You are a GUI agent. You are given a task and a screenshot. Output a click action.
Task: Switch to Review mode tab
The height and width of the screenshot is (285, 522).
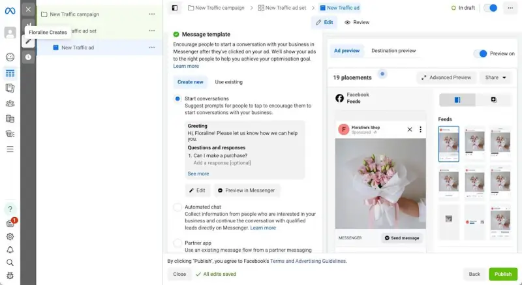[357, 22]
